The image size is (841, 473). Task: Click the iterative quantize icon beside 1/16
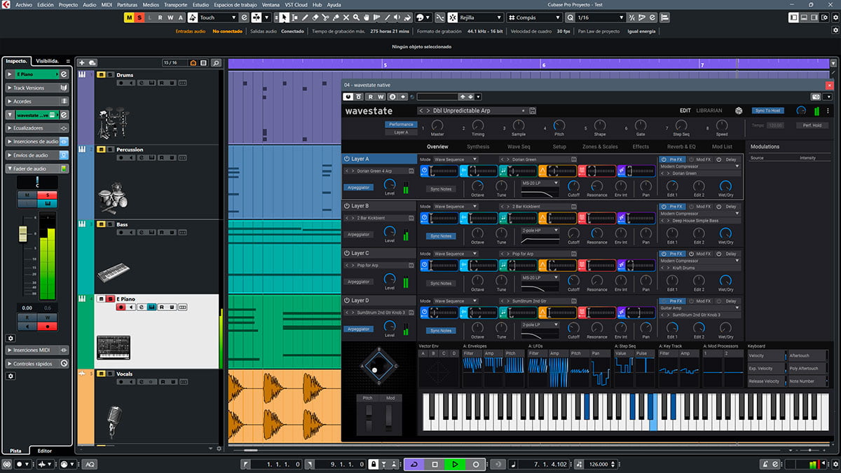[x=631, y=18]
